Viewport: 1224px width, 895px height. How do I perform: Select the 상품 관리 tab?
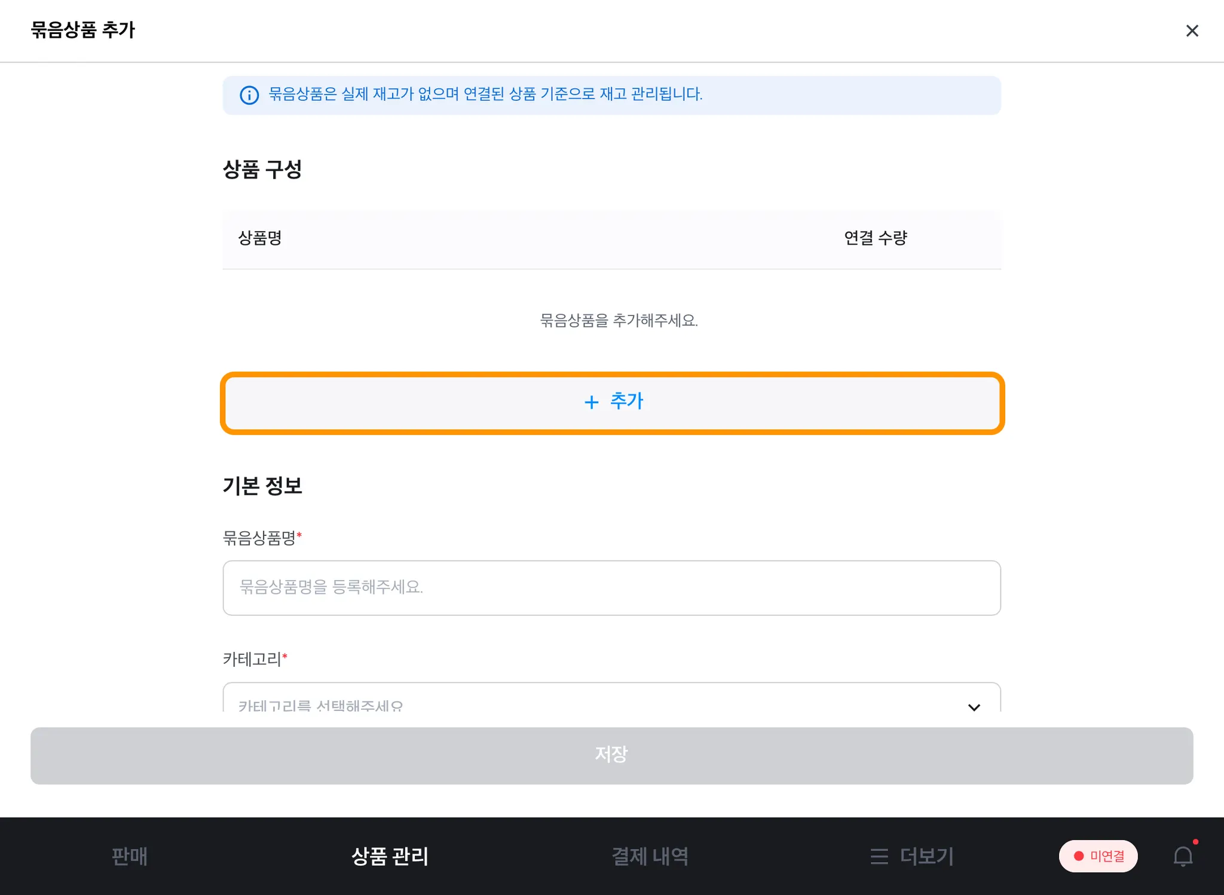pyautogui.click(x=390, y=856)
